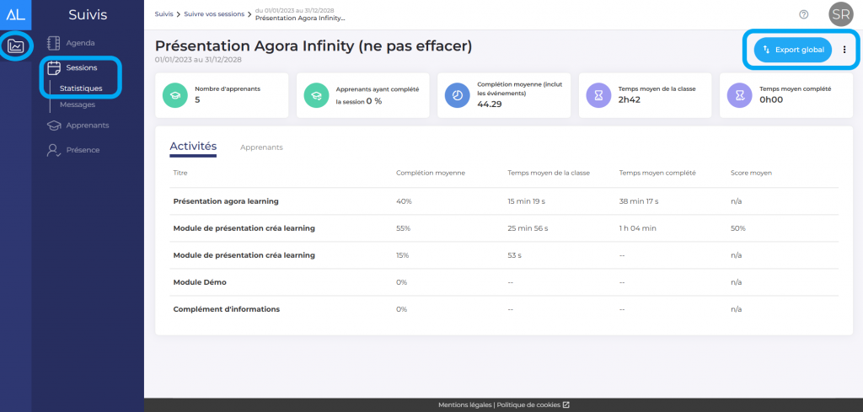Viewport: 863px width, 412px height.
Task: Click the Sessions calendar icon
Action: pyautogui.click(x=54, y=67)
